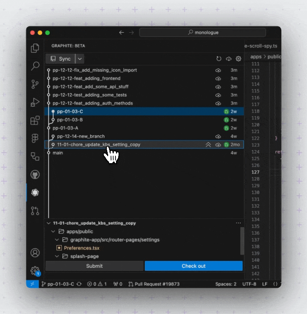Click UTF-8 encoding in status bar
307x314 pixels.
point(249,284)
